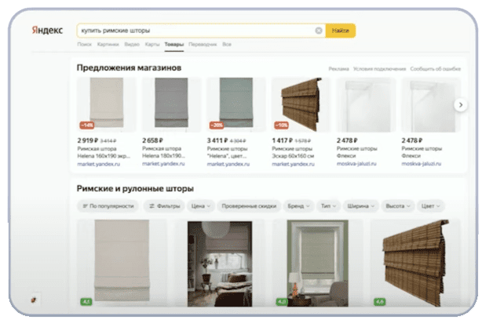Open the green-wall window blind product card
493x327 pixels.
point(318,263)
